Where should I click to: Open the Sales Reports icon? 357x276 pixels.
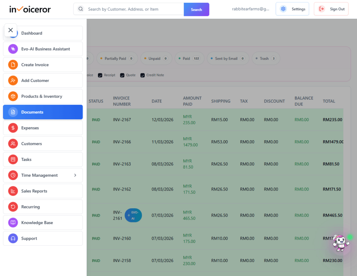click(x=13, y=191)
